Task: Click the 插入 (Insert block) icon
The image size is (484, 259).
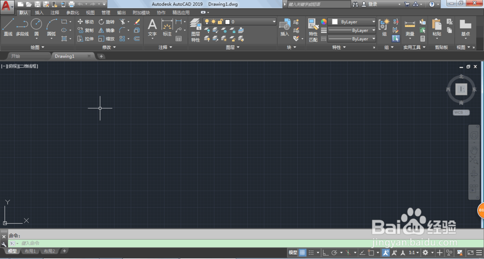Action: pyautogui.click(x=284, y=27)
